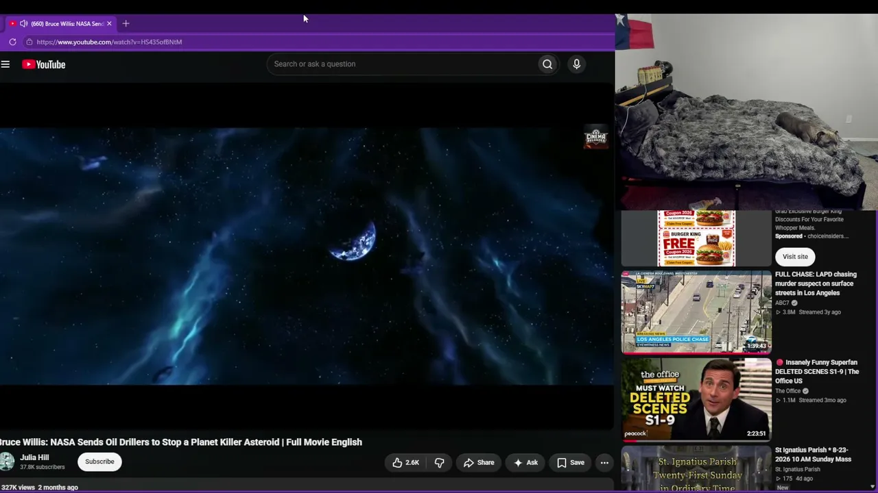Click the 327K views 2 months ago text
The image size is (878, 493).
tap(39, 488)
